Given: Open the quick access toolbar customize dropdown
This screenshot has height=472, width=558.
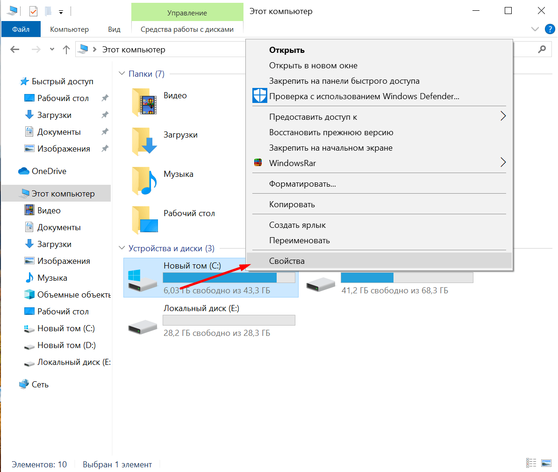Looking at the screenshot, I should (61, 12).
